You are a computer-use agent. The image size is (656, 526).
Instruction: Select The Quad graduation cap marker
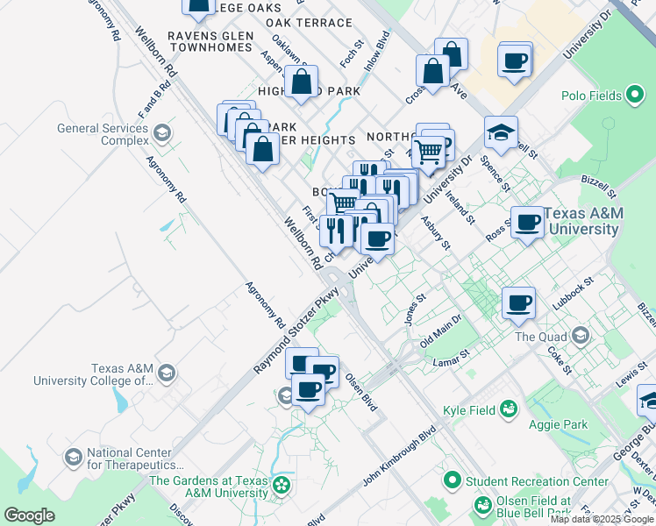tap(581, 336)
